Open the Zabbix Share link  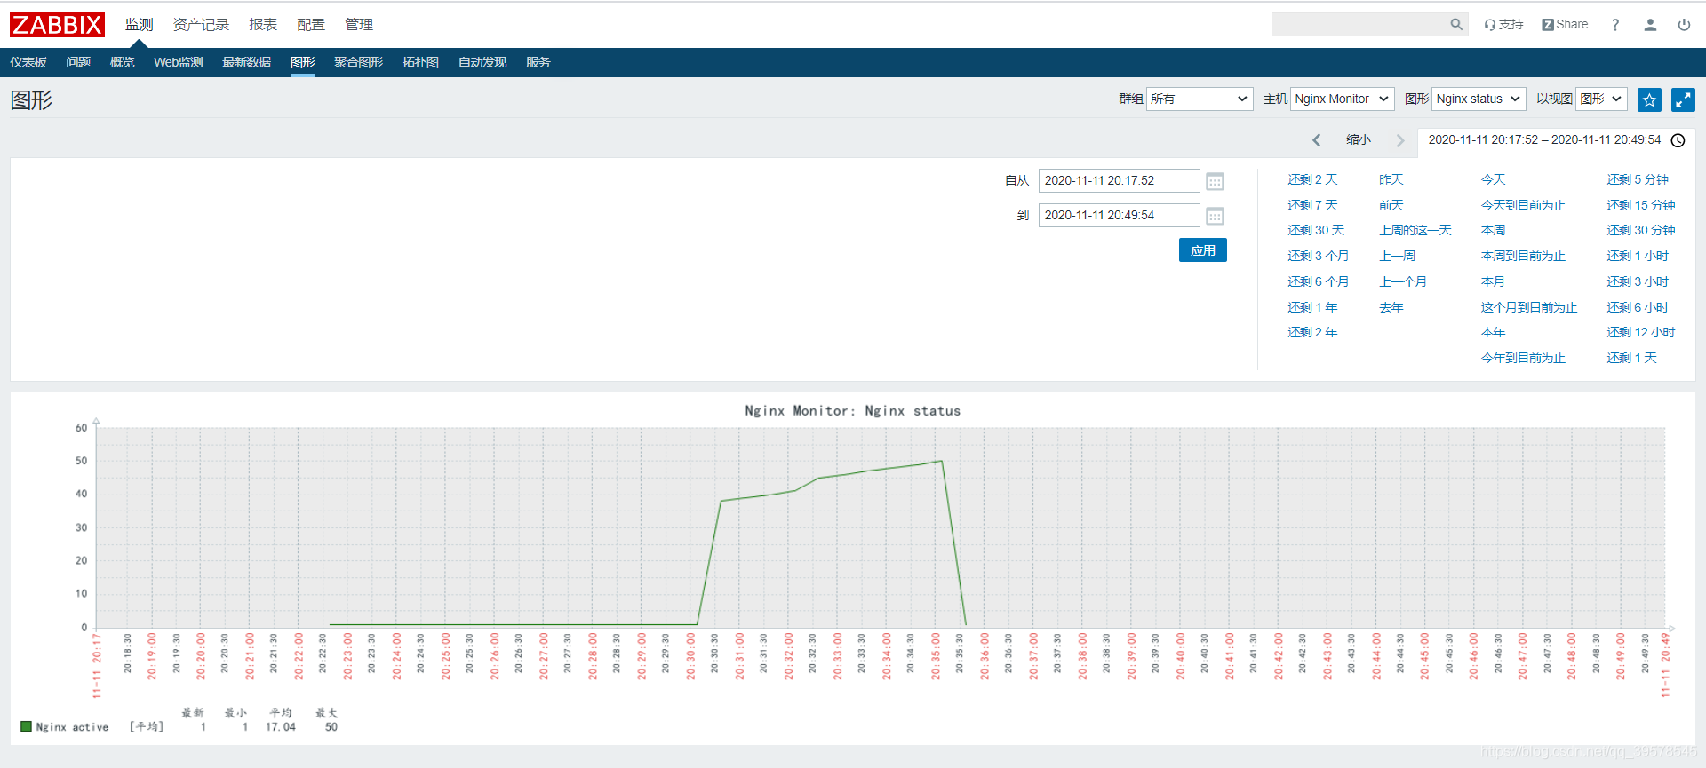pyautogui.click(x=1565, y=25)
